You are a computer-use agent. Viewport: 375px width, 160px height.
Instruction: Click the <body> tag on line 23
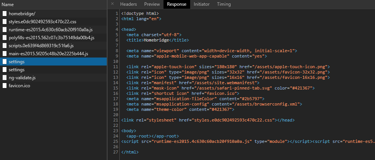click(129, 131)
